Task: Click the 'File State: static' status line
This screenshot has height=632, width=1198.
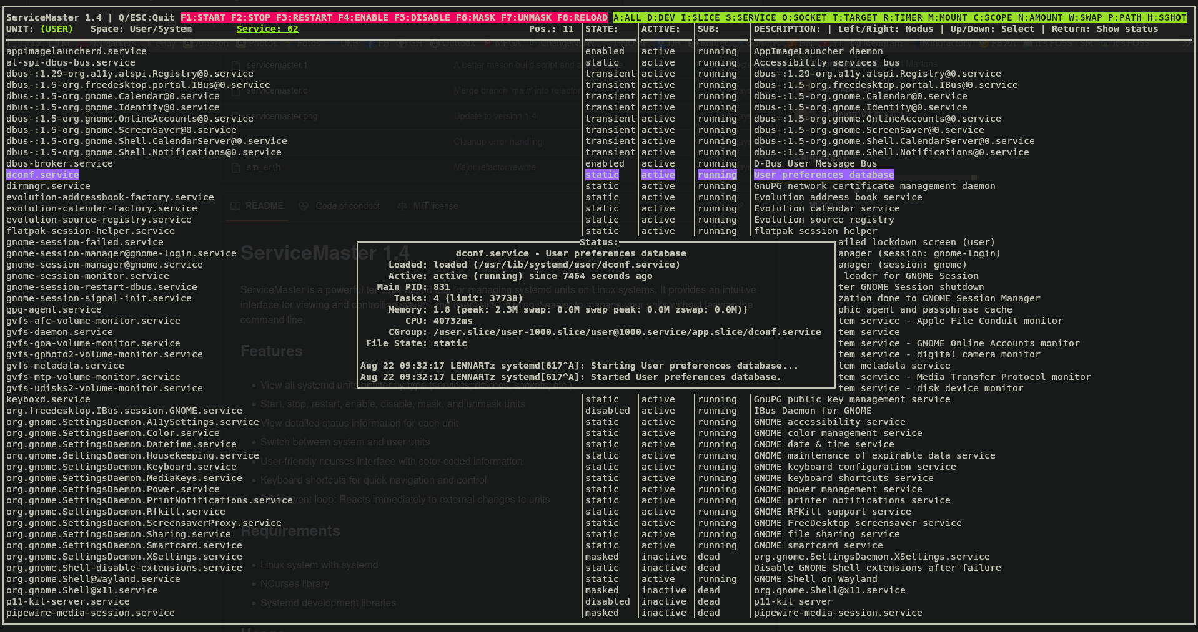Action: coord(417,343)
